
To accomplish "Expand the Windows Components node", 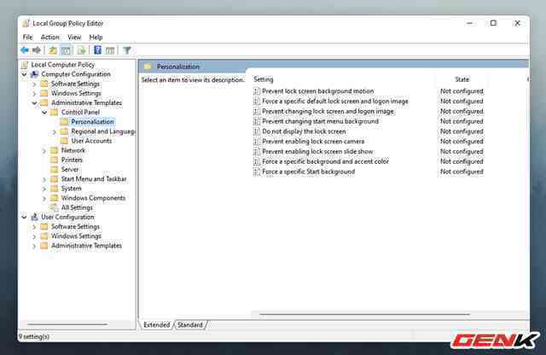I will [44, 198].
